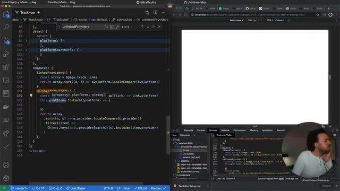Open the Explorer view in the activity bar
The height and width of the screenshot is (191, 340).
[6, 14]
